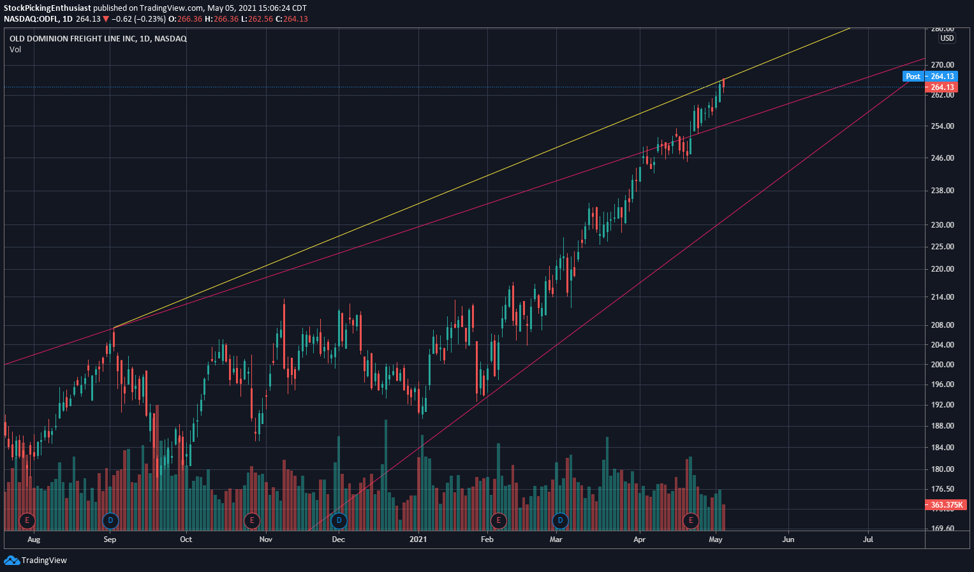Click the Jul label on time axis
Screen dimensions: 974x572
pyautogui.click(x=868, y=539)
